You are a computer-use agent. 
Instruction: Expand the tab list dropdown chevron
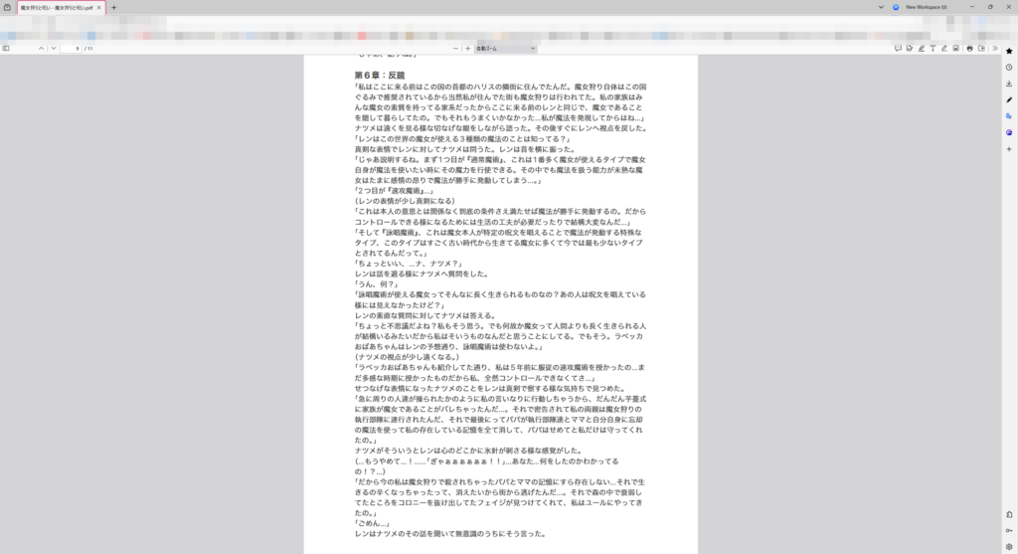click(881, 7)
